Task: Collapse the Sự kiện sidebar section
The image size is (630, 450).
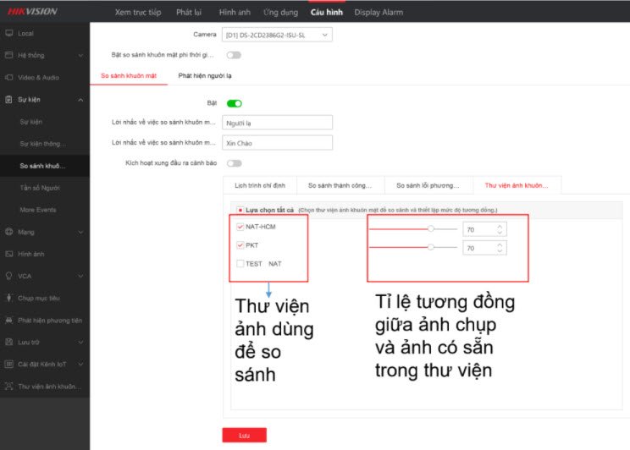Action: click(x=80, y=100)
